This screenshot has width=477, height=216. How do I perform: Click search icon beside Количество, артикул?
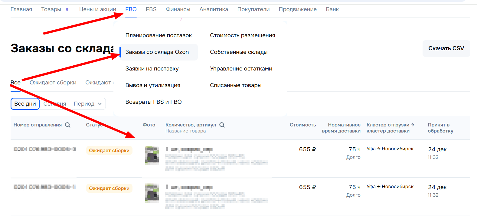point(222,125)
